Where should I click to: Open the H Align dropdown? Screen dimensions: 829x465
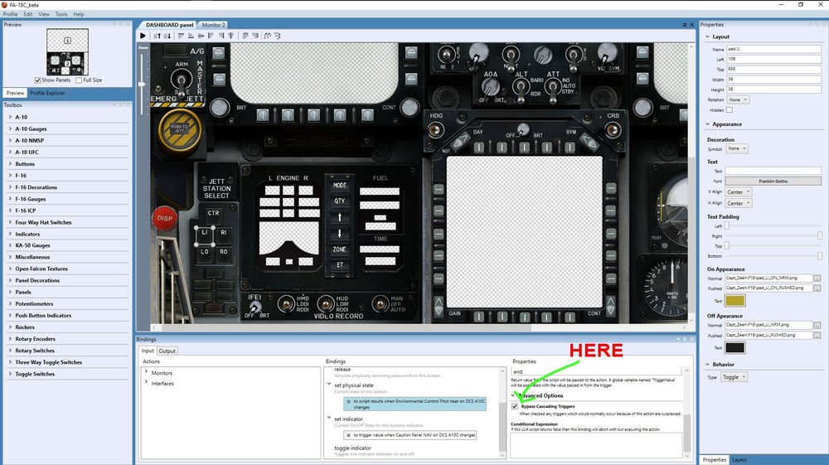coord(738,203)
